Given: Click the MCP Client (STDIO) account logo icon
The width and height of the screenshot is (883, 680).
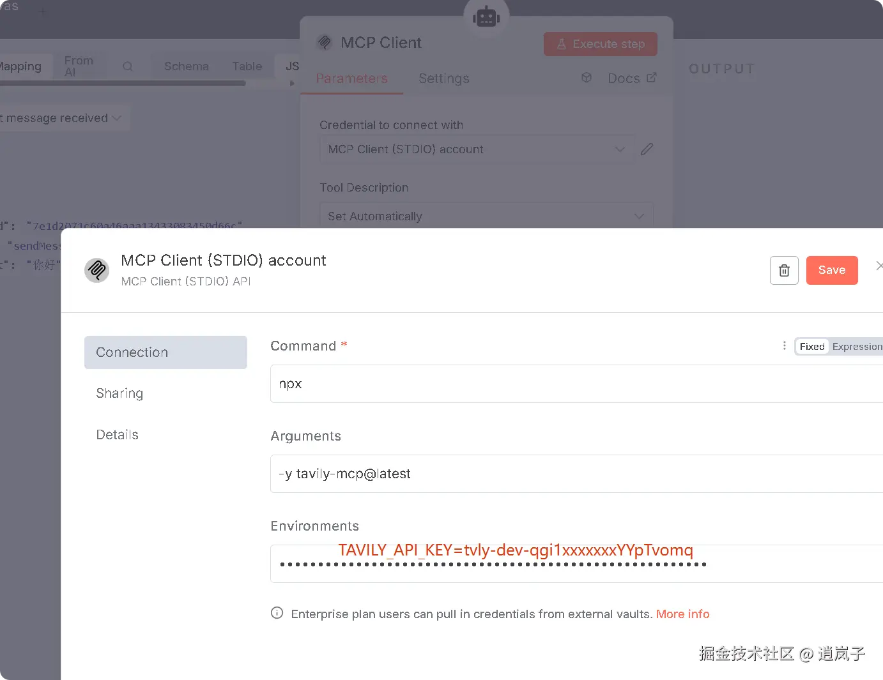Looking at the screenshot, I should [97, 270].
